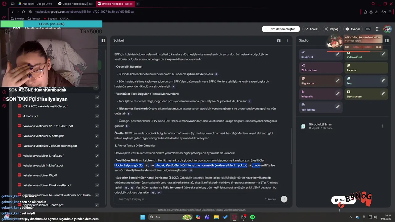This screenshot has height=222, width=395.
Task: Click Not defteri oluştur button
Action: [281, 29]
